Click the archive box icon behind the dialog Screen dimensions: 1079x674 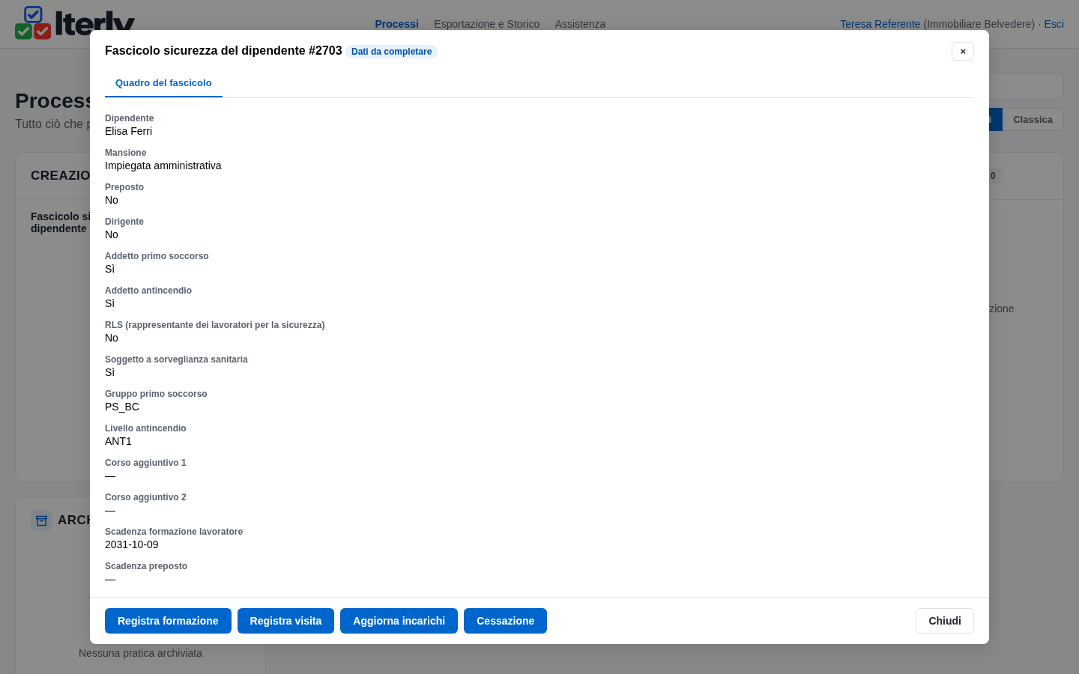41,520
